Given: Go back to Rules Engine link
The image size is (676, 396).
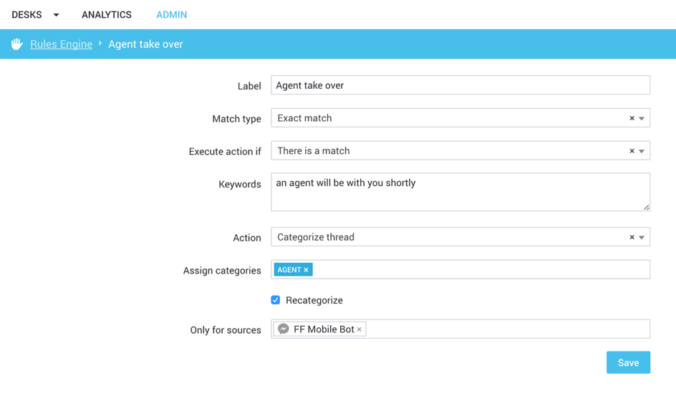Looking at the screenshot, I should 61,44.
